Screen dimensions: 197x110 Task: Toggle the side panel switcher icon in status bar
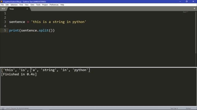pos(3,108)
